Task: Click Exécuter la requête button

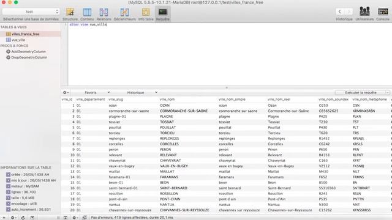Action: tap(360, 92)
